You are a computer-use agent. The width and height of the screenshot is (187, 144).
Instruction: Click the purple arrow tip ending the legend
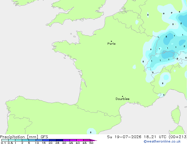[93, 140]
